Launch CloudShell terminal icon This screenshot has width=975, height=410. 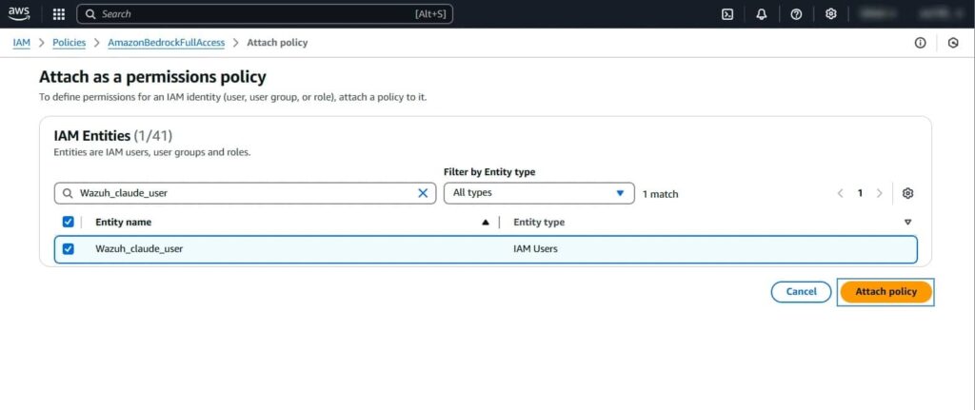click(726, 14)
